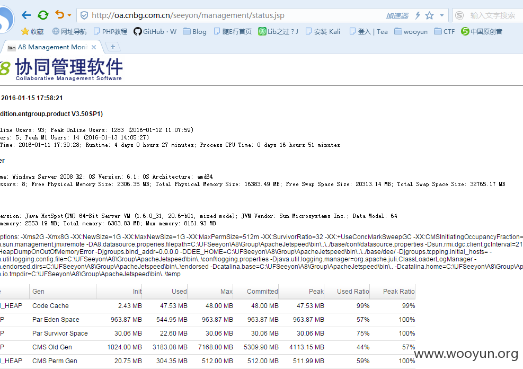Viewport: 523px width, 369px height.
Task: Select the Code Cache row name
Action: click(50, 305)
